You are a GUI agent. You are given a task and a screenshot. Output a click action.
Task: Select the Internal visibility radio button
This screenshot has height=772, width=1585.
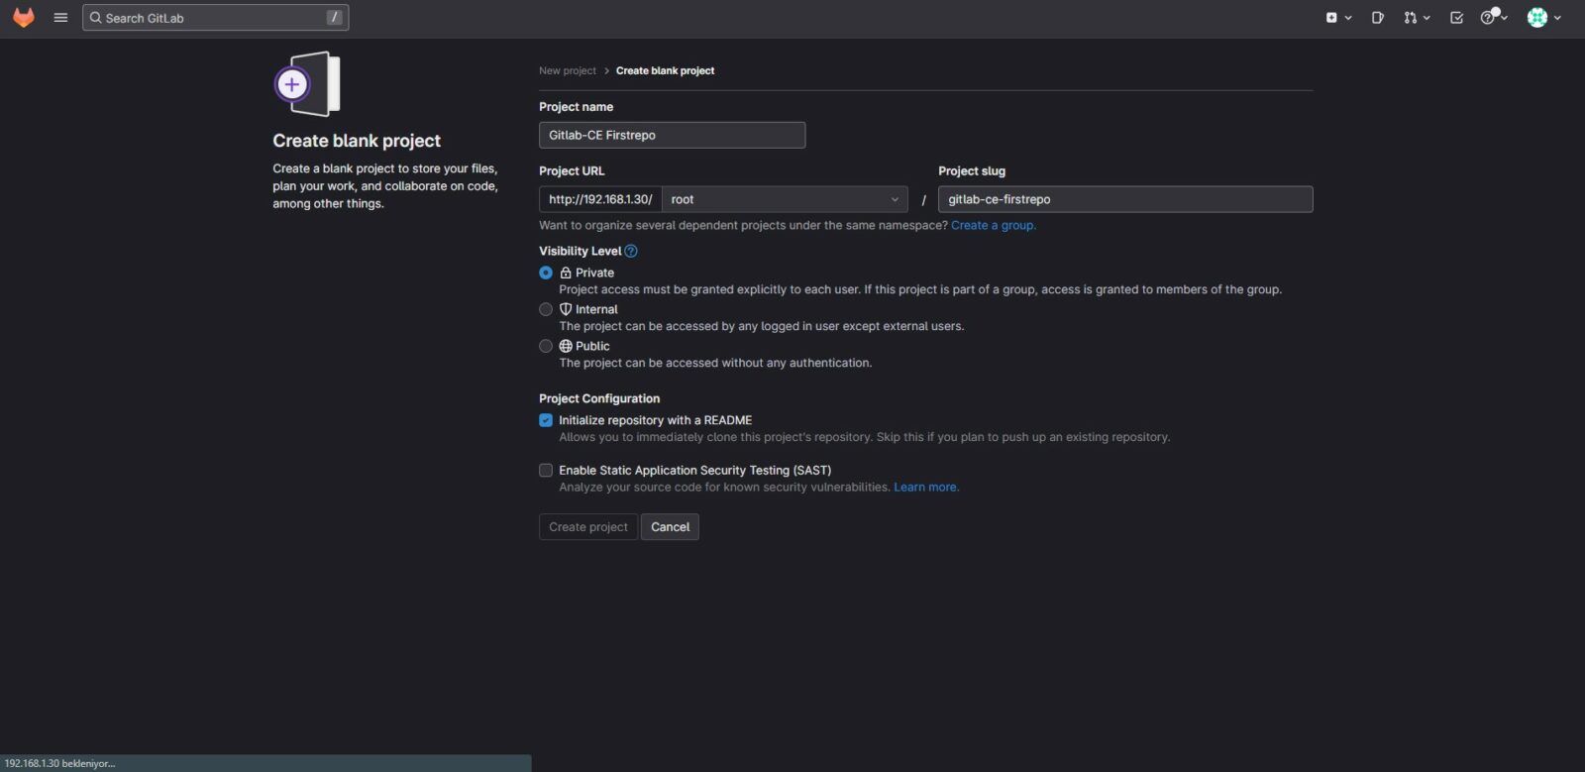[546, 309]
